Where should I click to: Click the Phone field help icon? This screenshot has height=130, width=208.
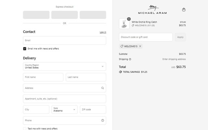tap(103, 120)
